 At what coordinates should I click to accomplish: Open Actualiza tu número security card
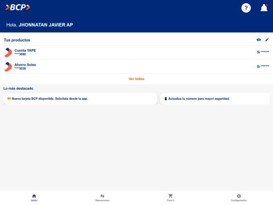tap(215, 99)
